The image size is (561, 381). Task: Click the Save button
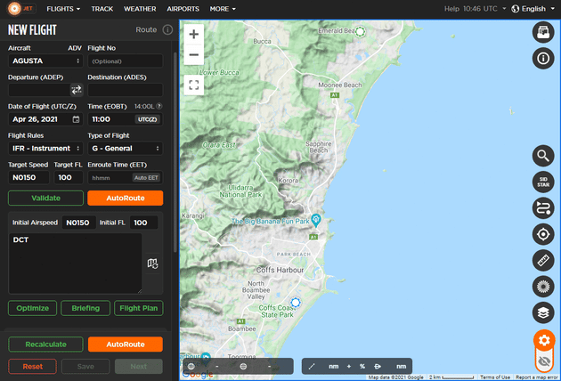85,367
